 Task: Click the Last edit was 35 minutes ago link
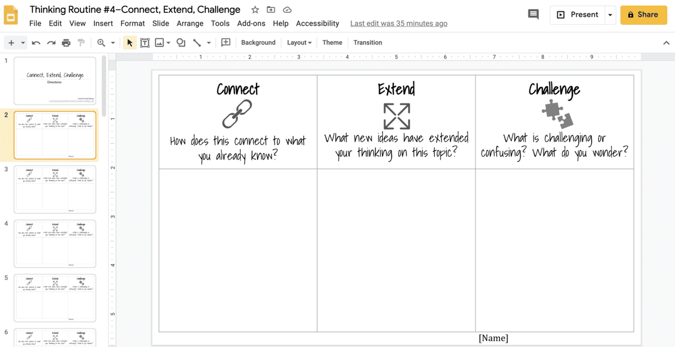pos(399,24)
